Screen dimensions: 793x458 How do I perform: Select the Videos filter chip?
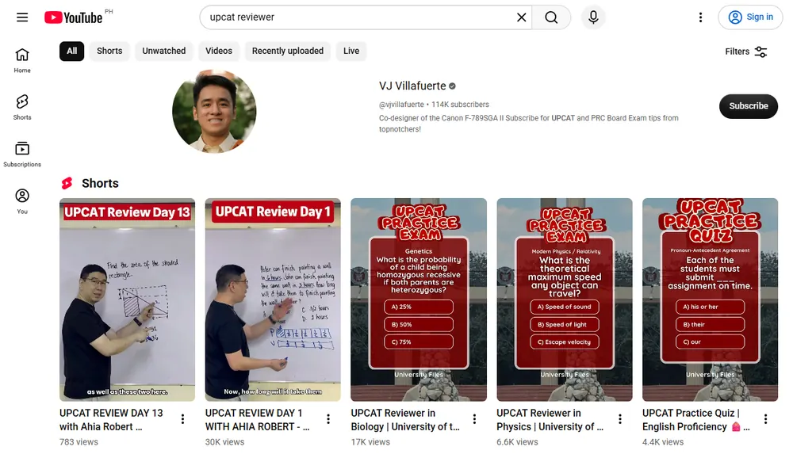tap(219, 51)
